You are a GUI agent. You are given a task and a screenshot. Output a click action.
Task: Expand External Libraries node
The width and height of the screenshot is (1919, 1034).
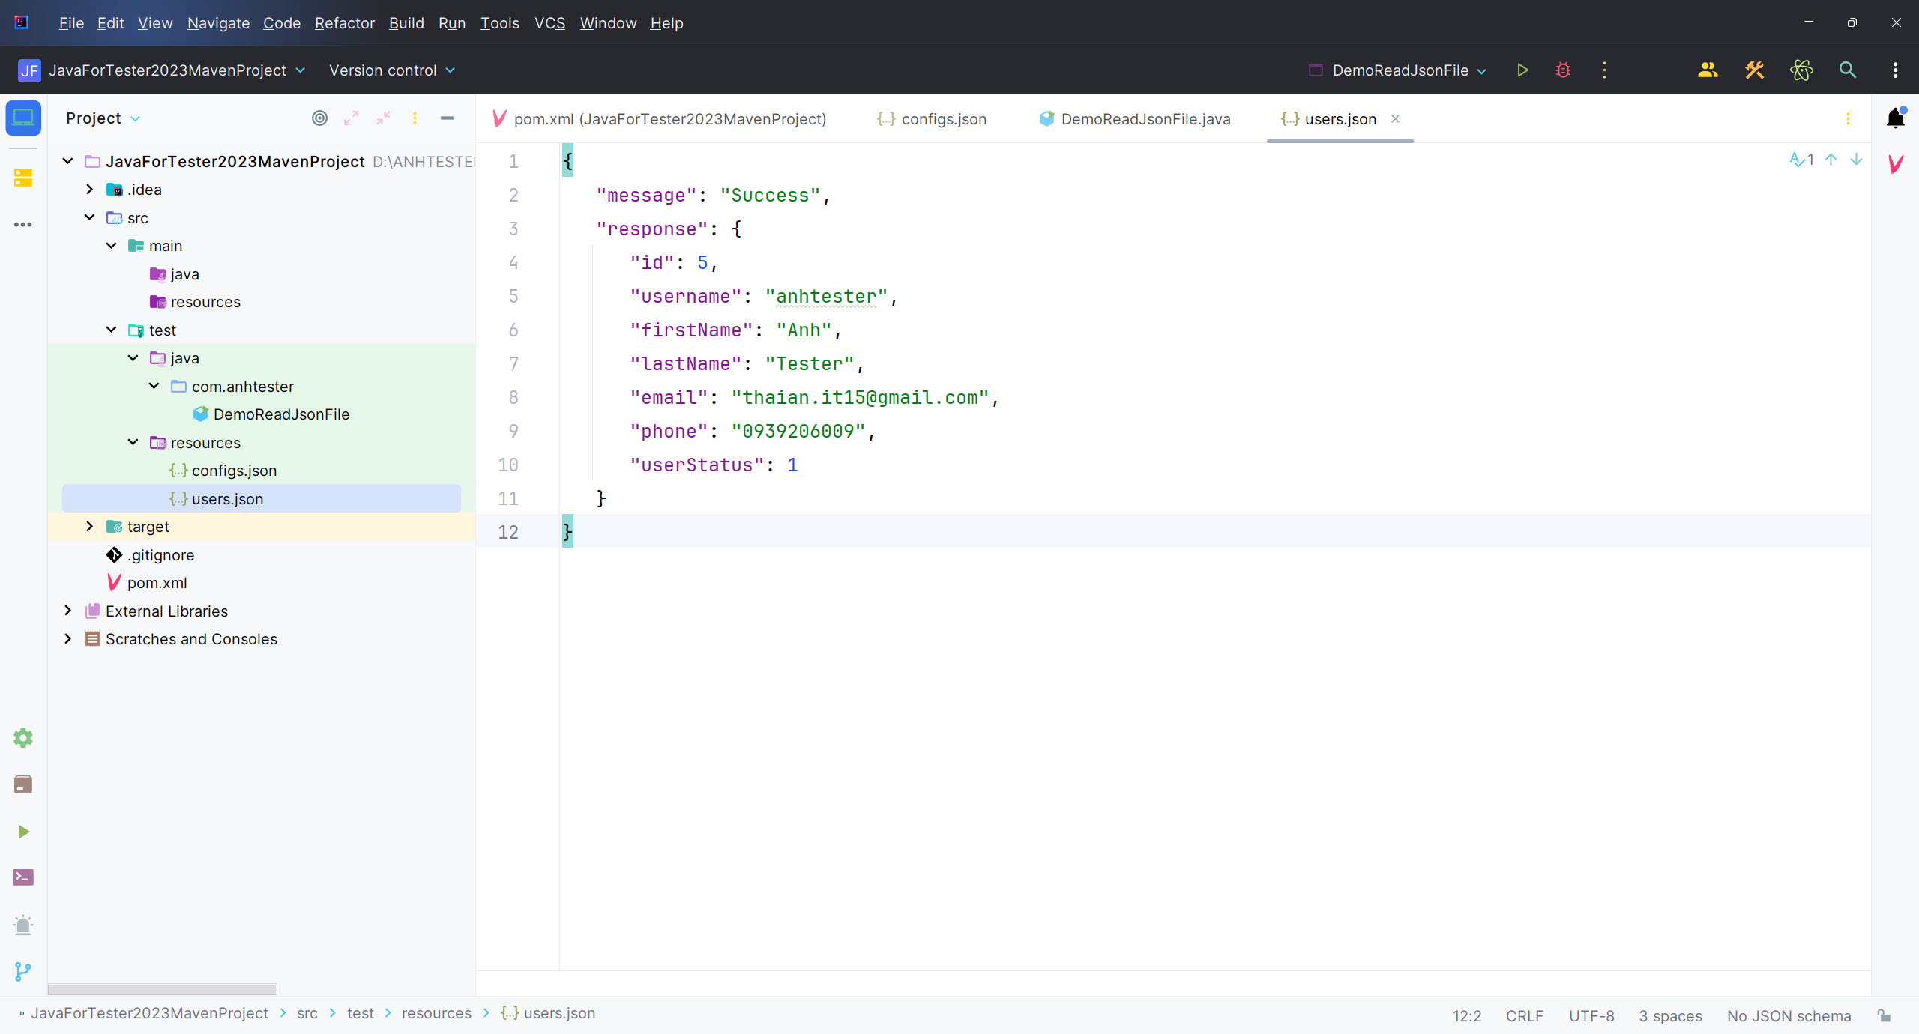(x=68, y=611)
